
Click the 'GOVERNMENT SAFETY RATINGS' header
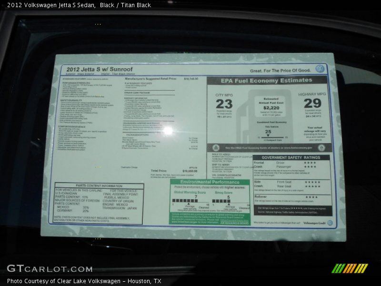(291, 158)
